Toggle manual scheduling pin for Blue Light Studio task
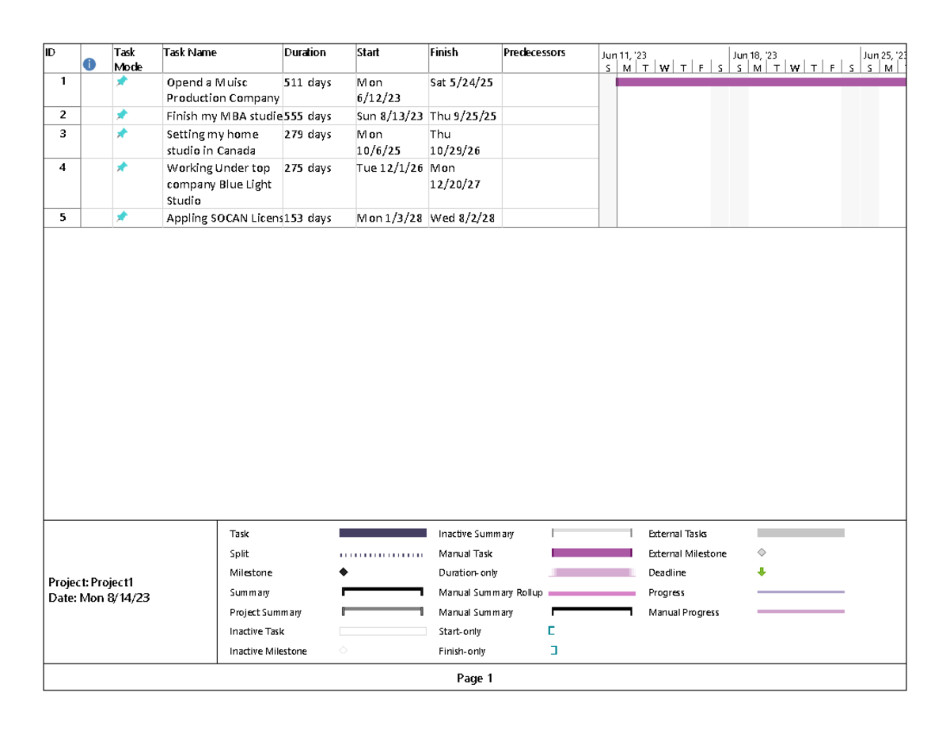Screen dimensions: 950x734 (123, 168)
